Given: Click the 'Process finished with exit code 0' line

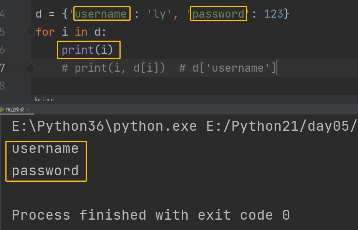Looking at the screenshot, I should (151, 215).
